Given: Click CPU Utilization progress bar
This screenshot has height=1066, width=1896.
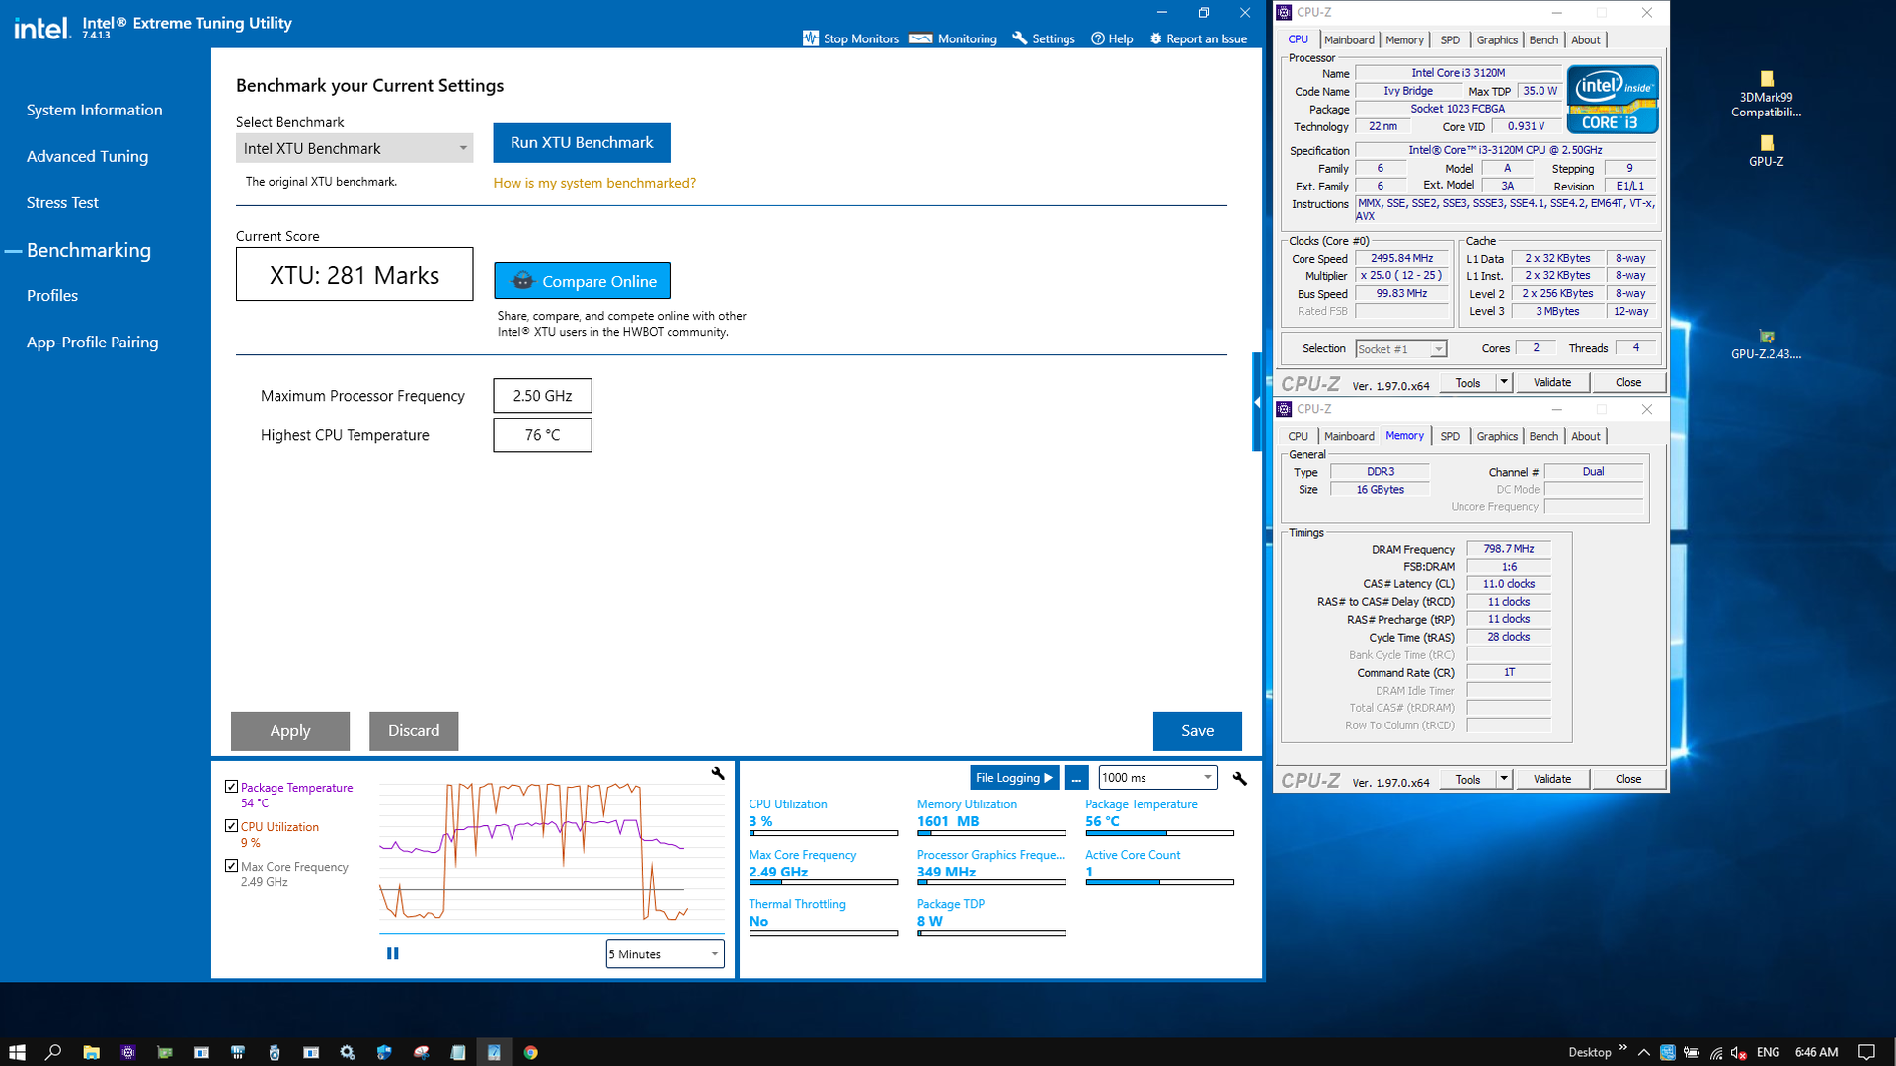Looking at the screenshot, I should pyautogui.click(x=823, y=833).
